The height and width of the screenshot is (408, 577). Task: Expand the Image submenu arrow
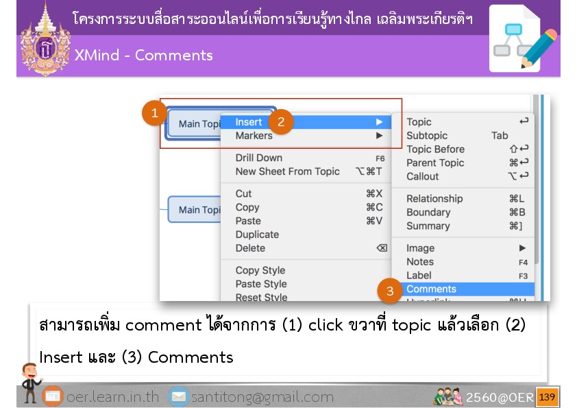pos(522,248)
